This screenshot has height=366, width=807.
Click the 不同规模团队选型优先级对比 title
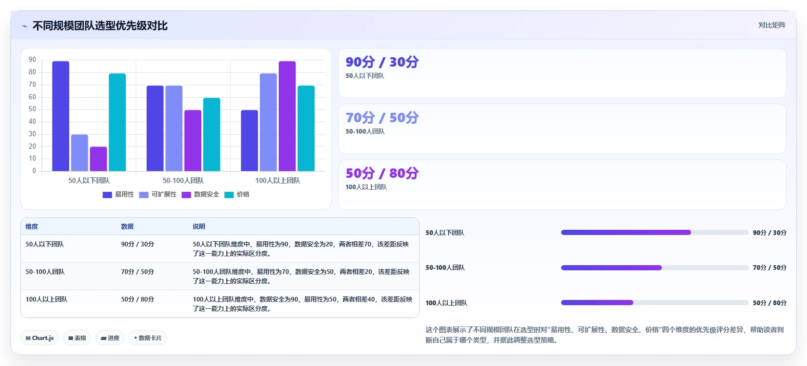[x=100, y=25]
